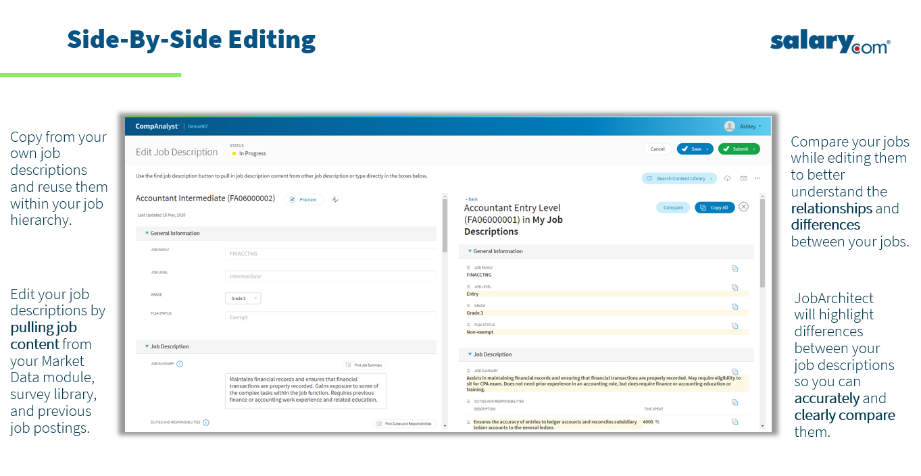Image resolution: width=921 pixels, height=476 pixels.
Task: Click the Duties and Responsibilities info icon
Action: (205, 423)
